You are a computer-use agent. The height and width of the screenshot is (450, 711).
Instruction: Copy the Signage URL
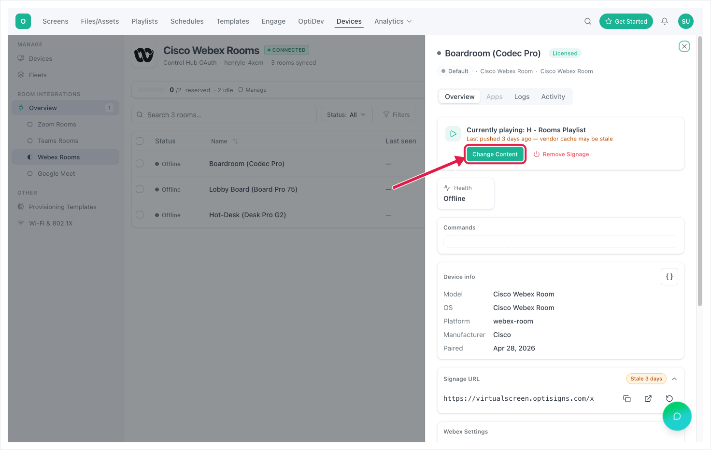click(627, 398)
